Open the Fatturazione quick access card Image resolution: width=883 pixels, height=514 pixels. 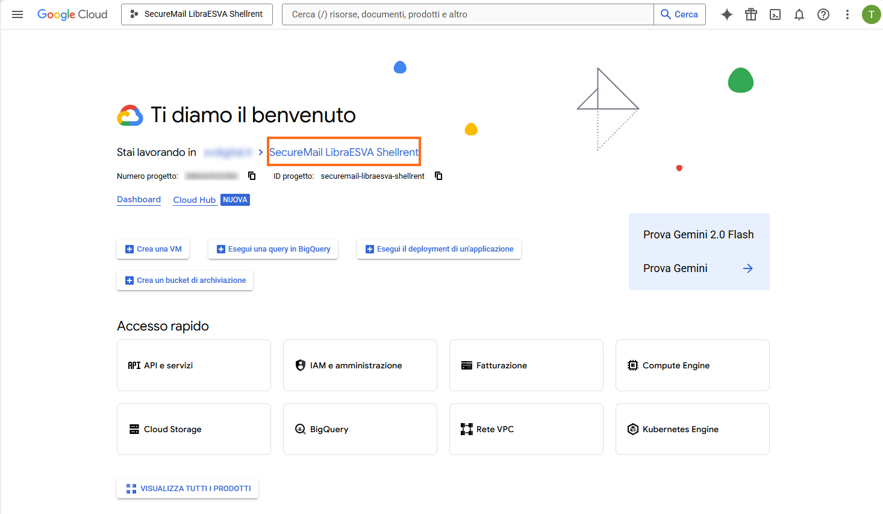pos(526,365)
